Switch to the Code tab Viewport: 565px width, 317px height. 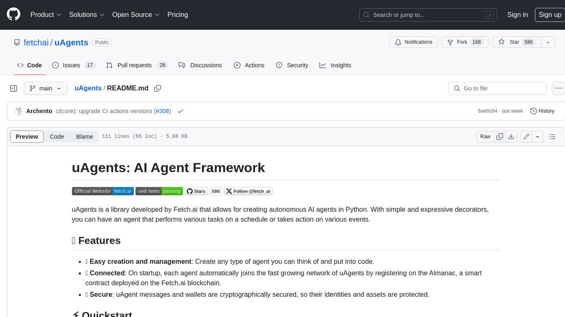point(29,65)
